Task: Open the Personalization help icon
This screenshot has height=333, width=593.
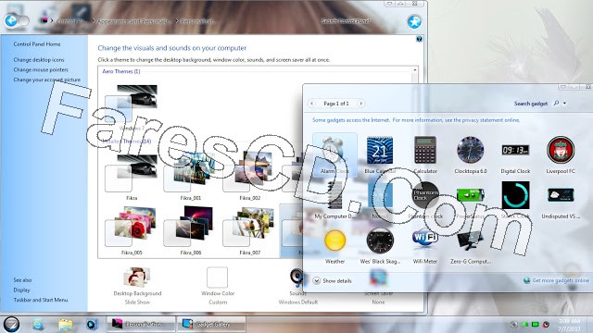Action: click(x=419, y=39)
